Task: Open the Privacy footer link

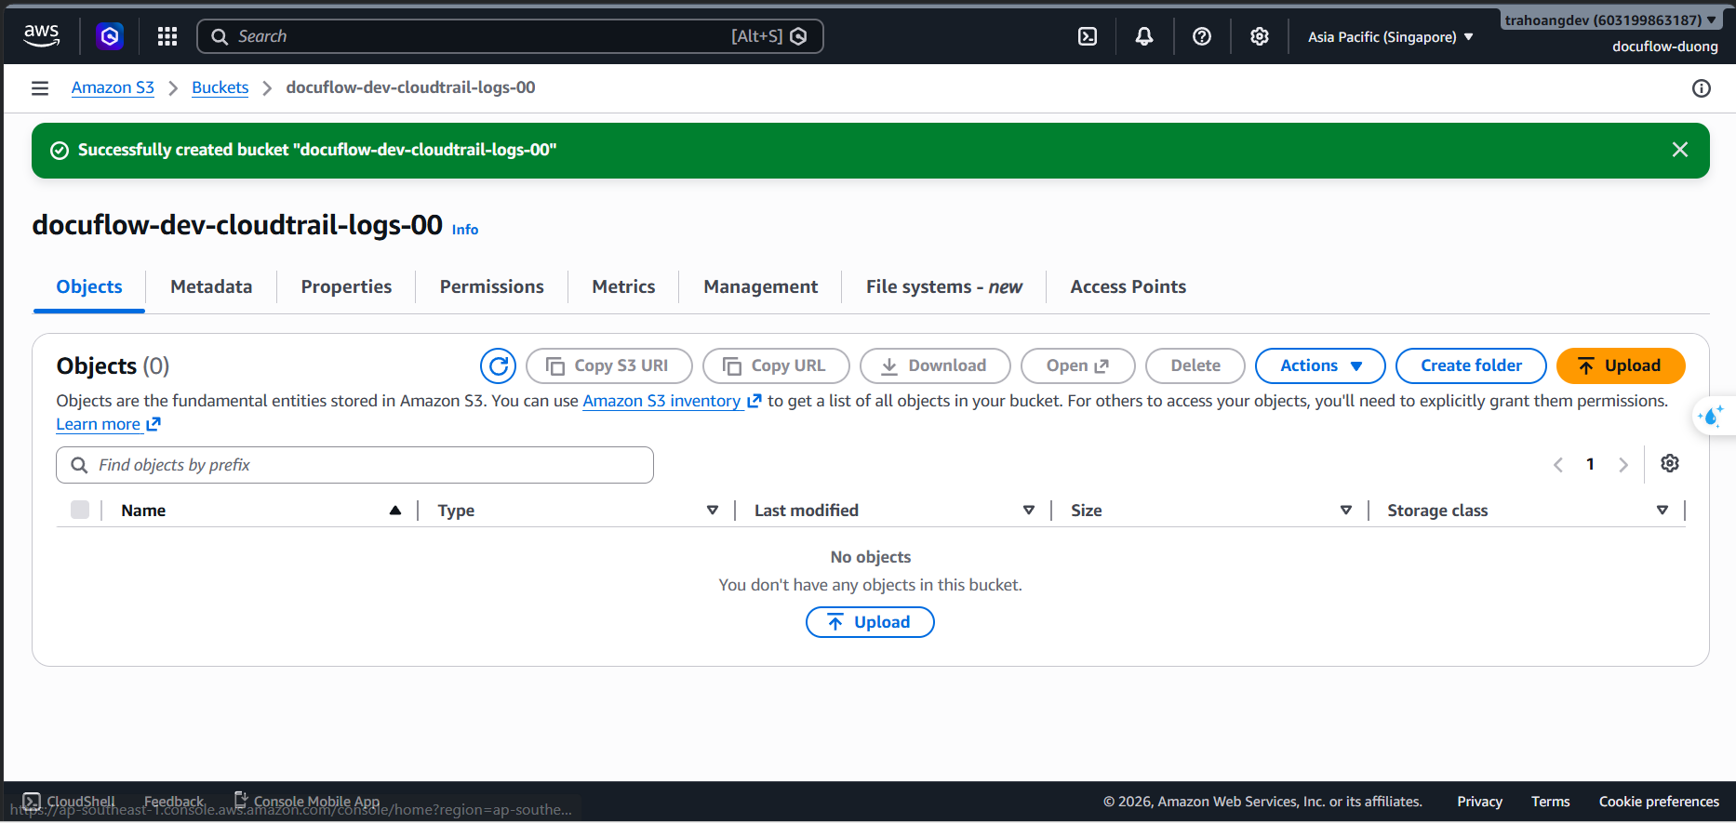Action: [x=1479, y=802]
